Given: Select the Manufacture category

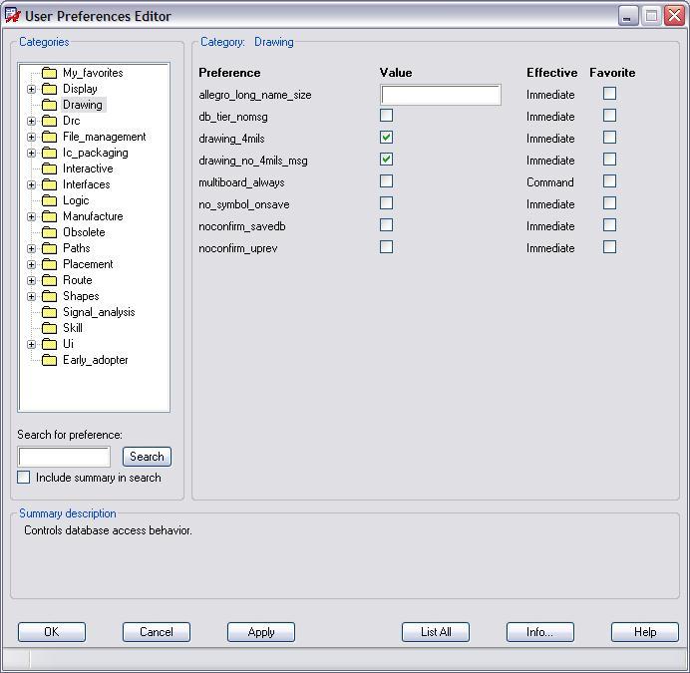Looking at the screenshot, I should (x=93, y=216).
